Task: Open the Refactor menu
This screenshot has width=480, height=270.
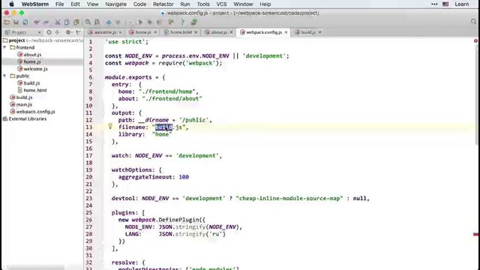Action: pyautogui.click(x=163, y=4)
